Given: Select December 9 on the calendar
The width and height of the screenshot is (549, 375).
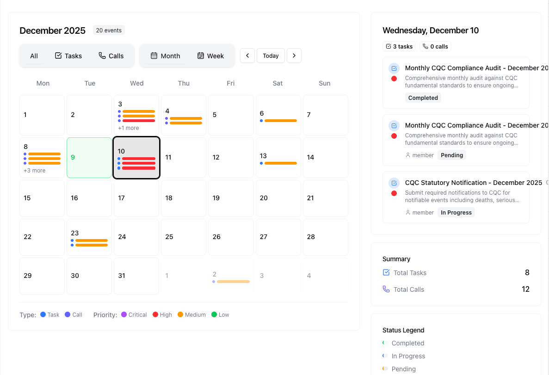Looking at the screenshot, I should pyautogui.click(x=89, y=157).
